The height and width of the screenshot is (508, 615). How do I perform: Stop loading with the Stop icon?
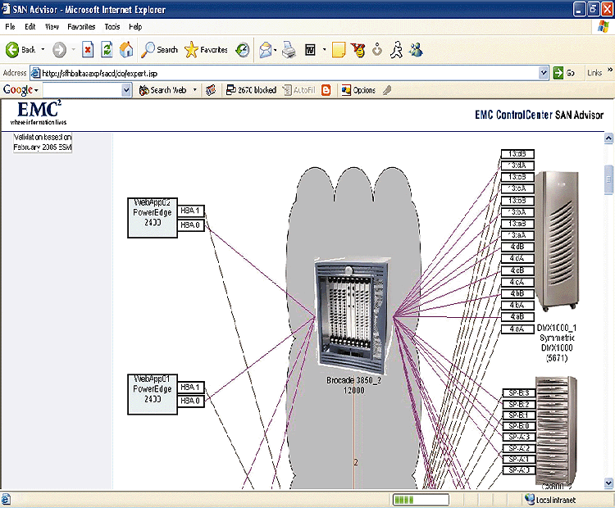pyautogui.click(x=88, y=50)
